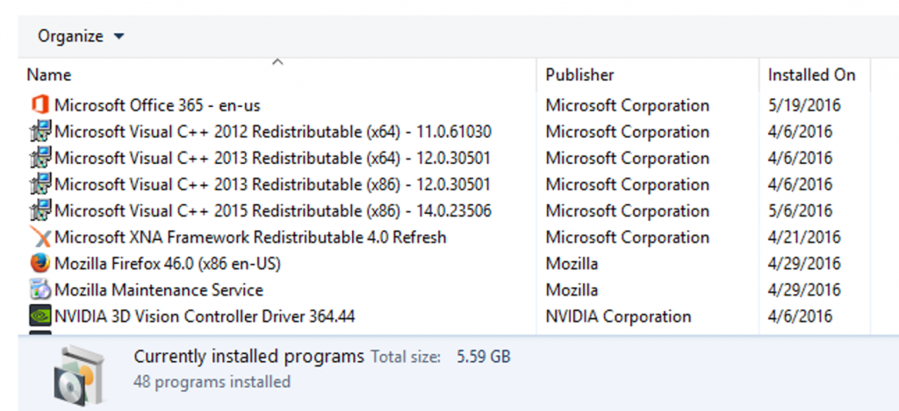Screen dimensions: 899x411
Task: Sort programs by Installed On column
Action: tap(811, 75)
